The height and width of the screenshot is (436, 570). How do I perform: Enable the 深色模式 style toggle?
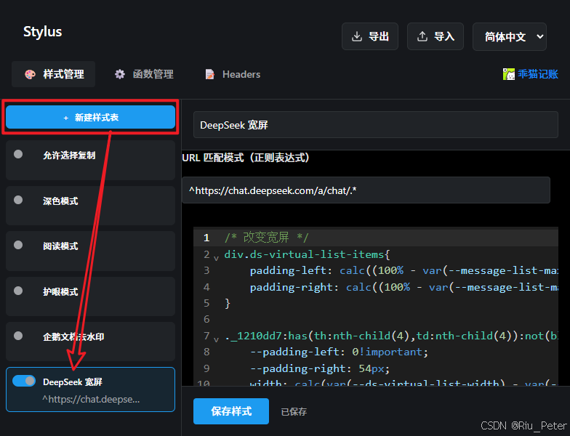[x=18, y=201]
